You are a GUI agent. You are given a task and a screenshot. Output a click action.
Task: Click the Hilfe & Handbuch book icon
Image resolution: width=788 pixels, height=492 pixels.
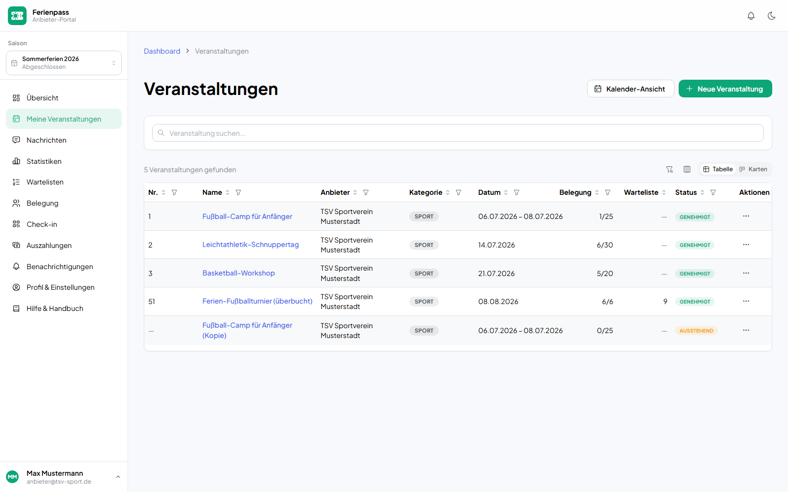[16, 308]
